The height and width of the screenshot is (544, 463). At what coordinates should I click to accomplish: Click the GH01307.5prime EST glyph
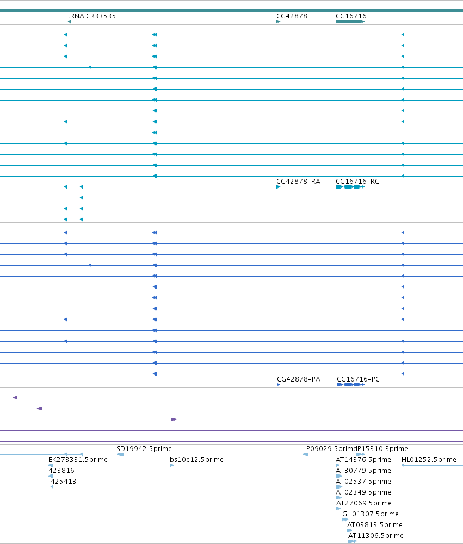click(x=345, y=520)
